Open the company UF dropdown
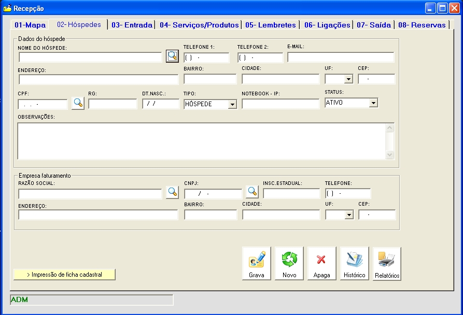Image resolution: width=463 pixels, height=315 pixels. click(348, 214)
